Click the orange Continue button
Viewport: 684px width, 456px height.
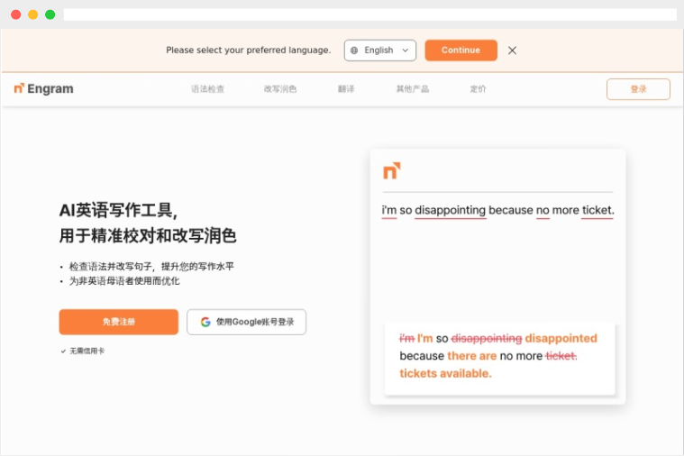coord(461,50)
